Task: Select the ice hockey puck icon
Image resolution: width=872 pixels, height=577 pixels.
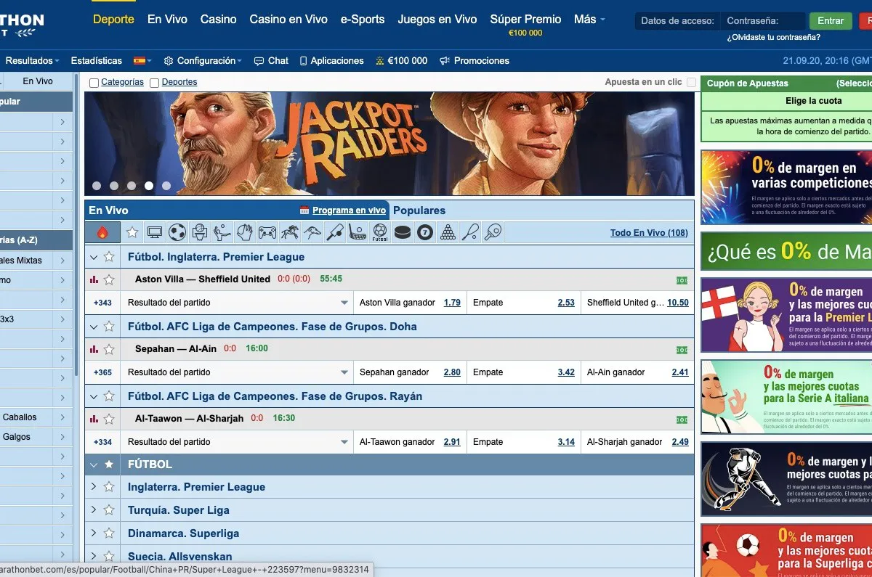Action: click(403, 232)
